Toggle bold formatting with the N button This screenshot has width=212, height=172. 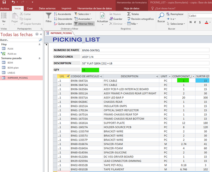point(190,22)
